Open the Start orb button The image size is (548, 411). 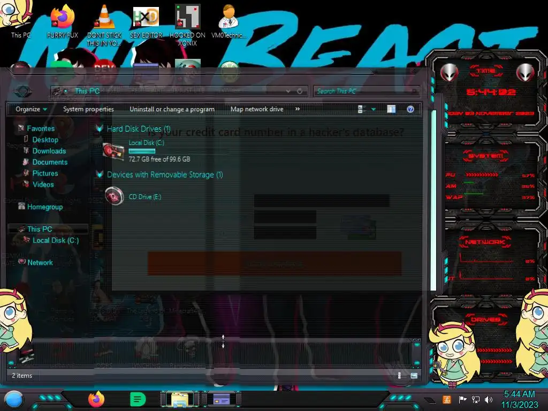tap(14, 399)
